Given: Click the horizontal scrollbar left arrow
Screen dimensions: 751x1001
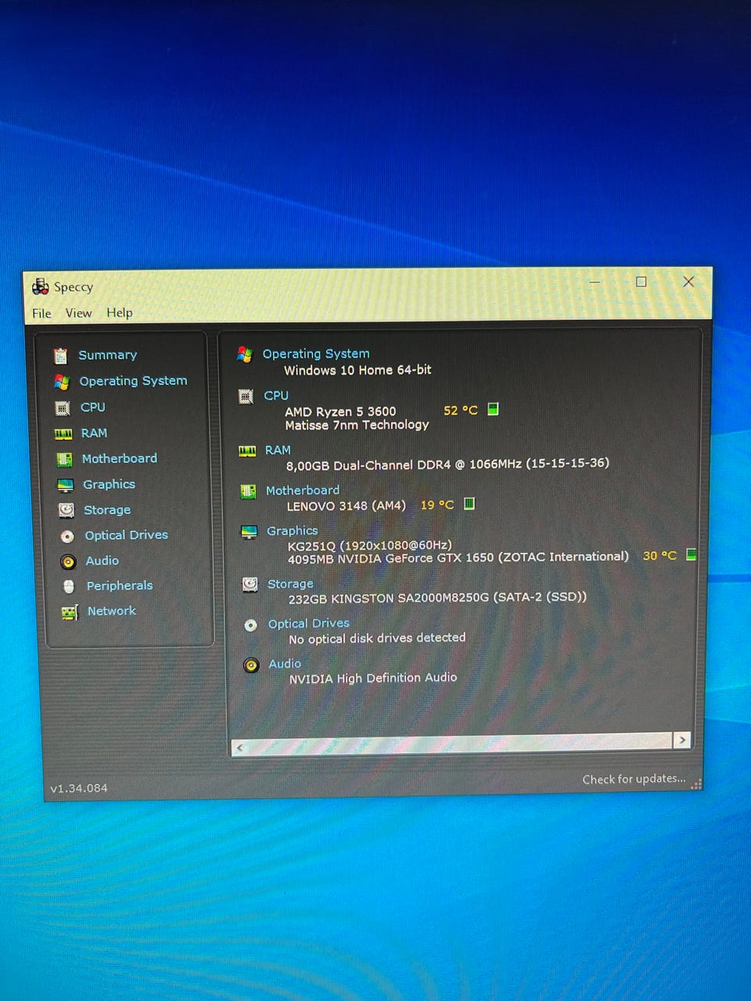Looking at the screenshot, I should pos(240,748).
